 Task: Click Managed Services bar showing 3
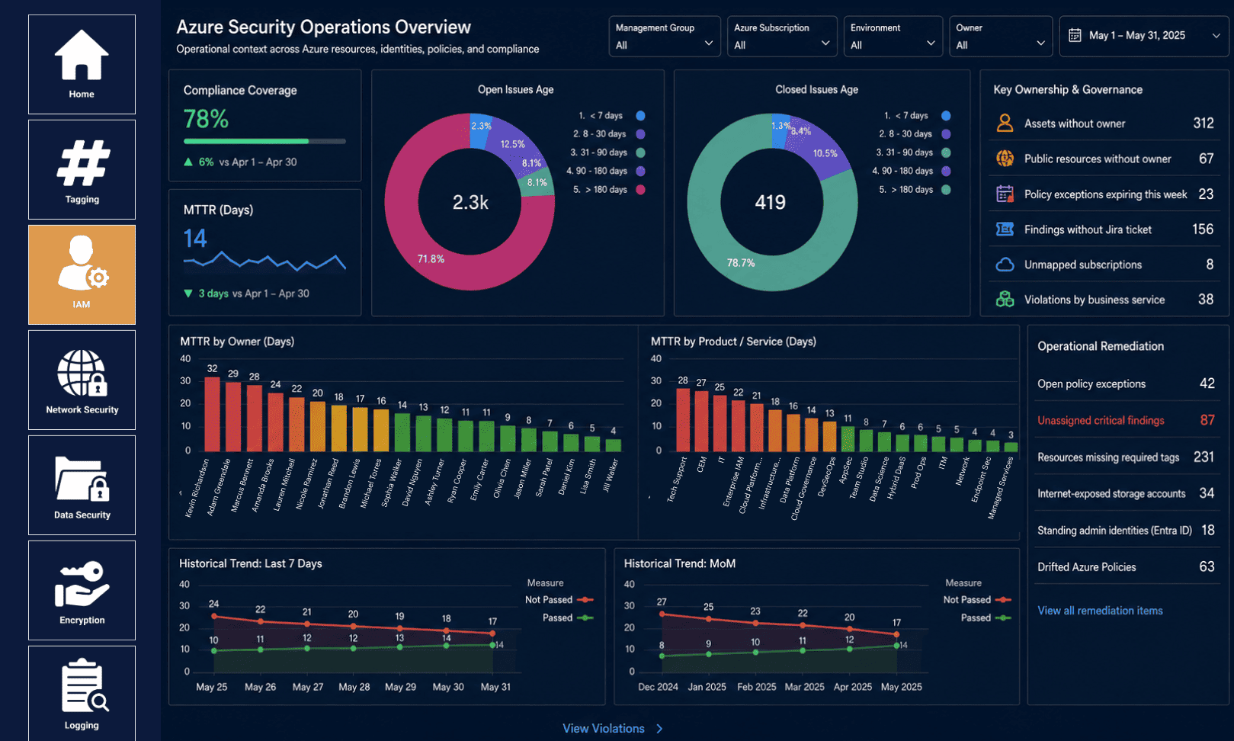tap(1011, 447)
